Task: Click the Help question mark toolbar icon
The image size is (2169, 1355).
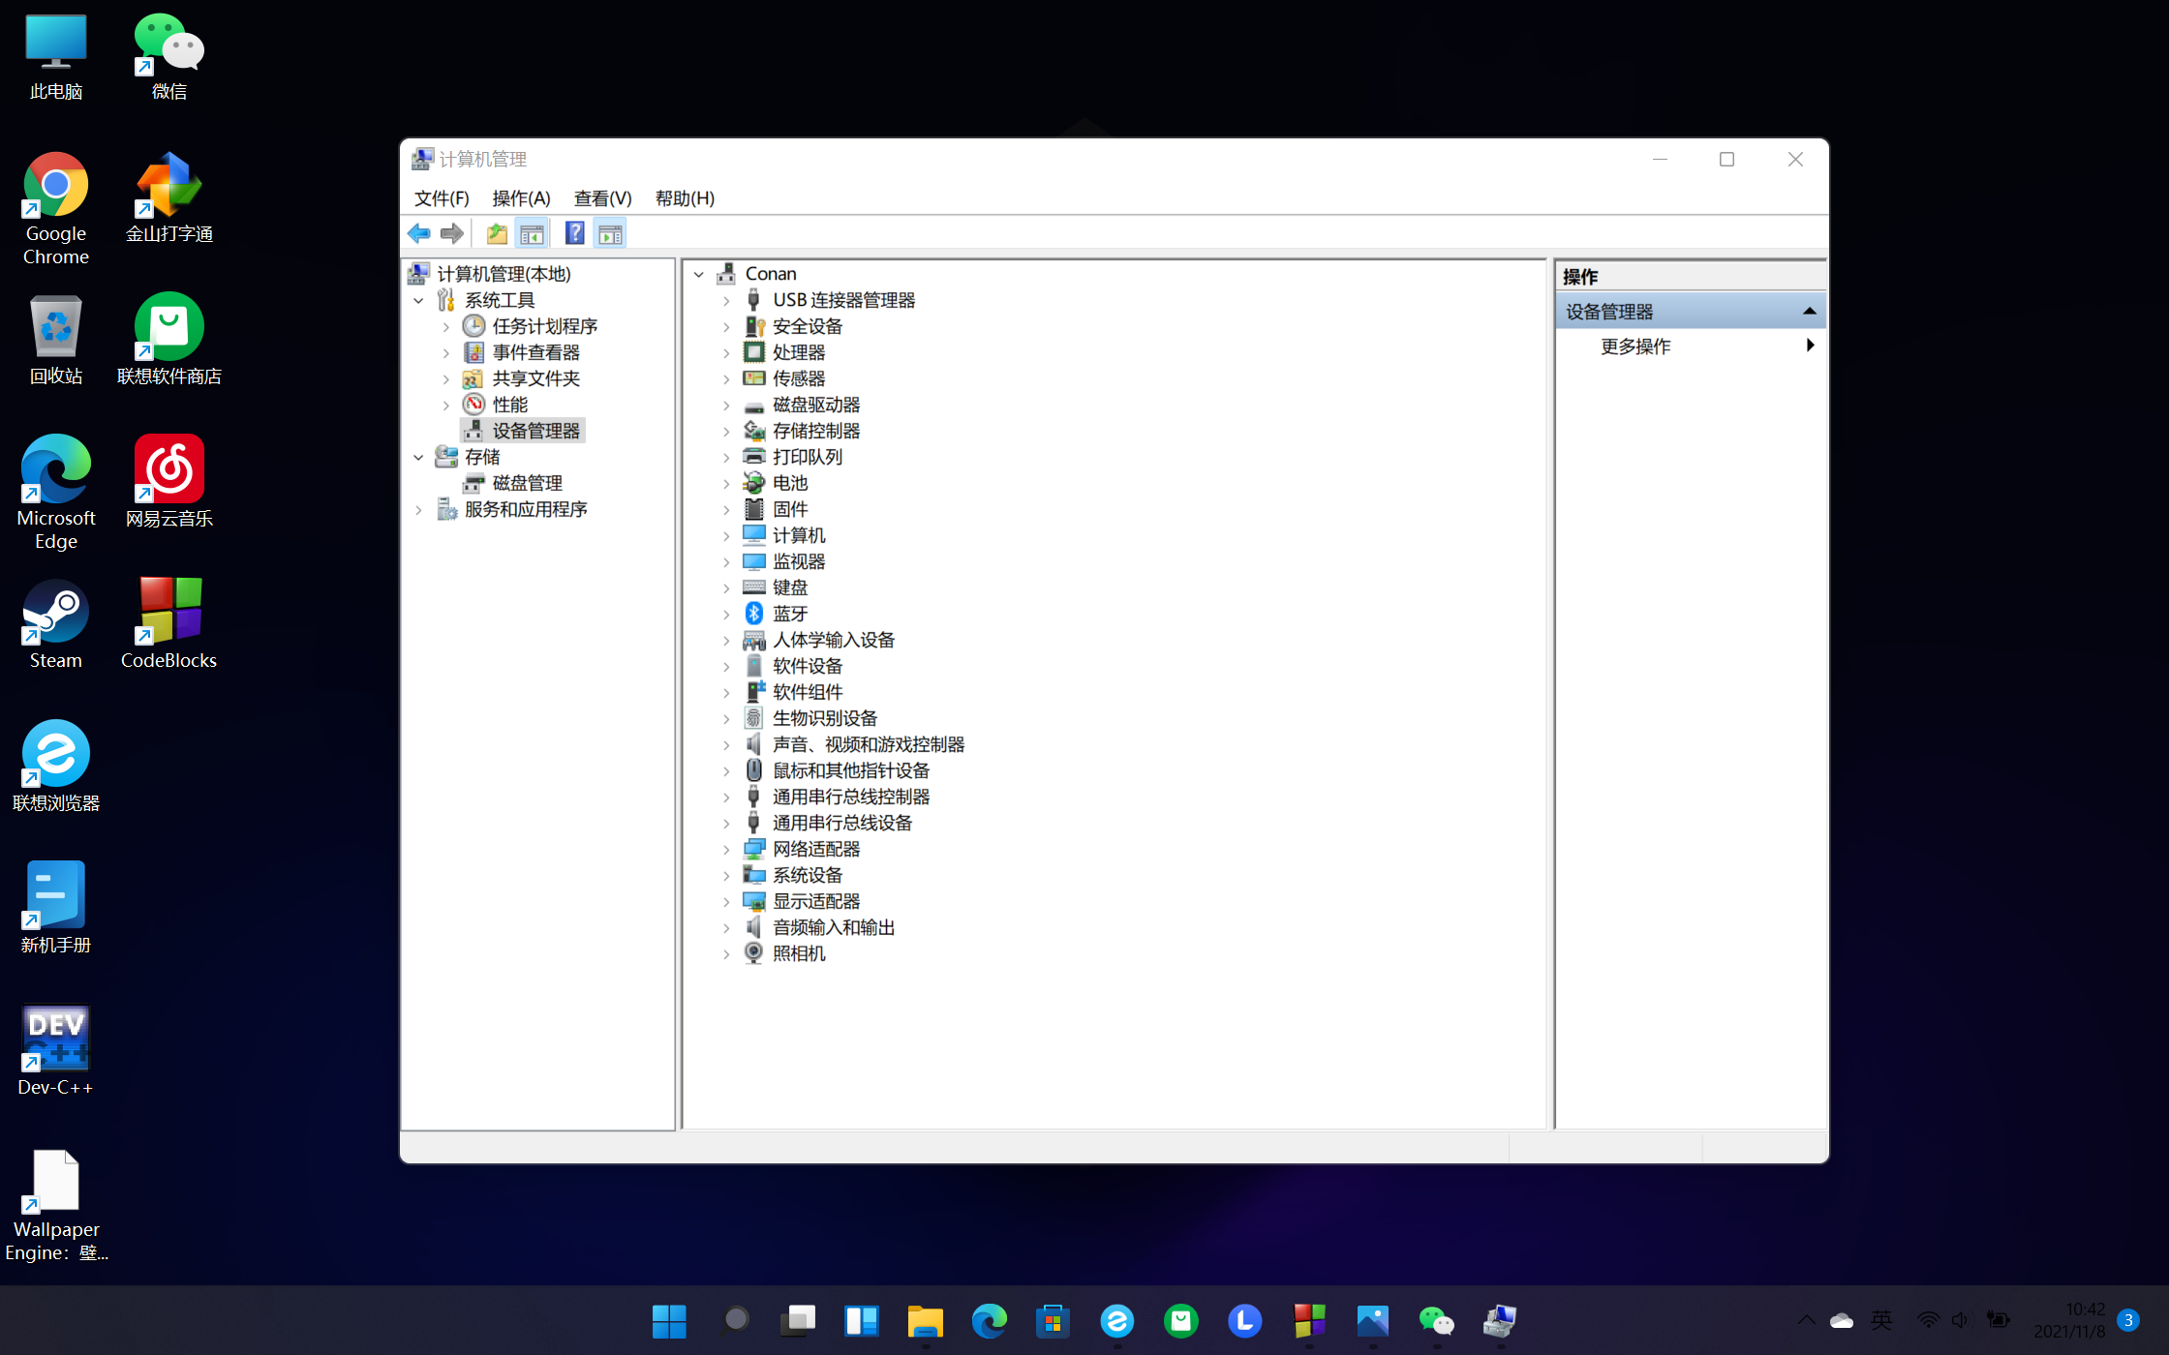Action: (574, 233)
